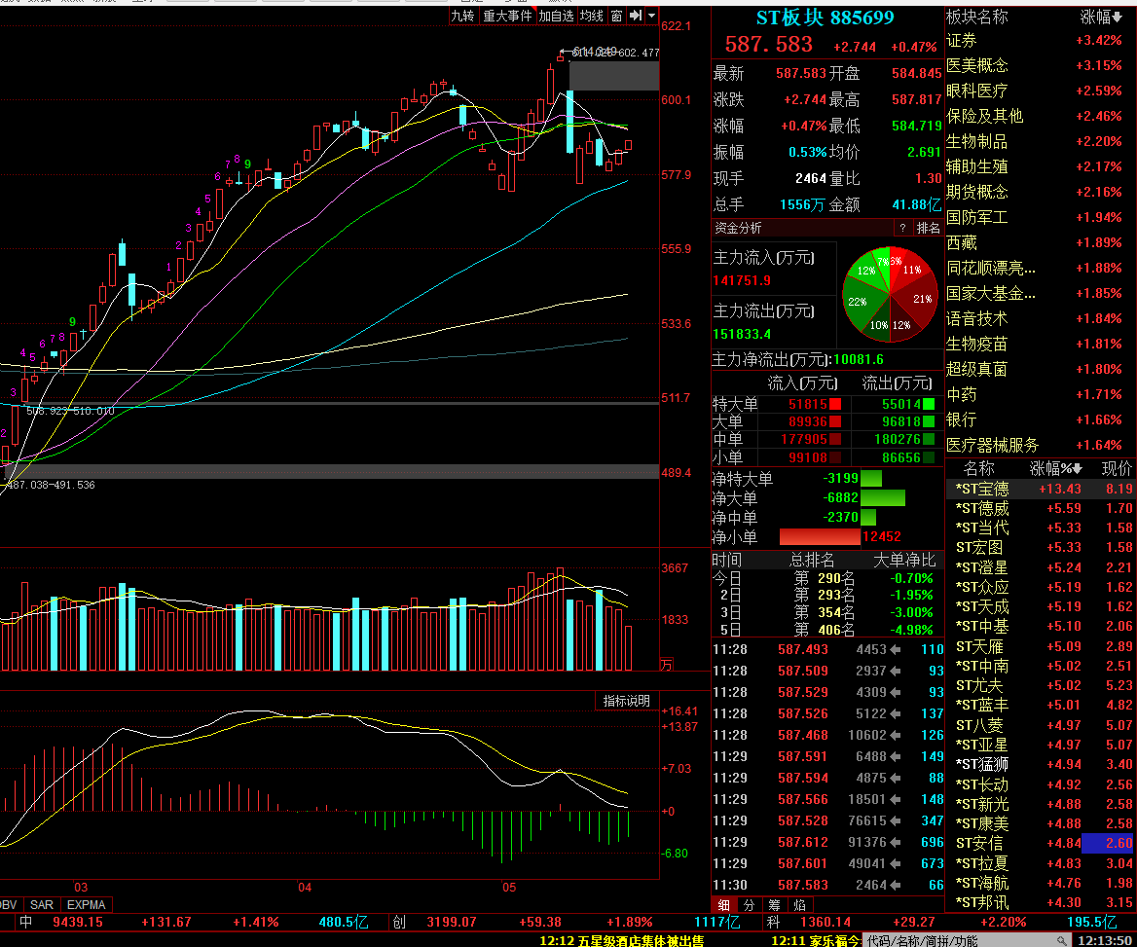Image resolution: width=1137 pixels, height=947 pixels.
Task: Select the ST安信 stock row
Action: tap(1041, 844)
